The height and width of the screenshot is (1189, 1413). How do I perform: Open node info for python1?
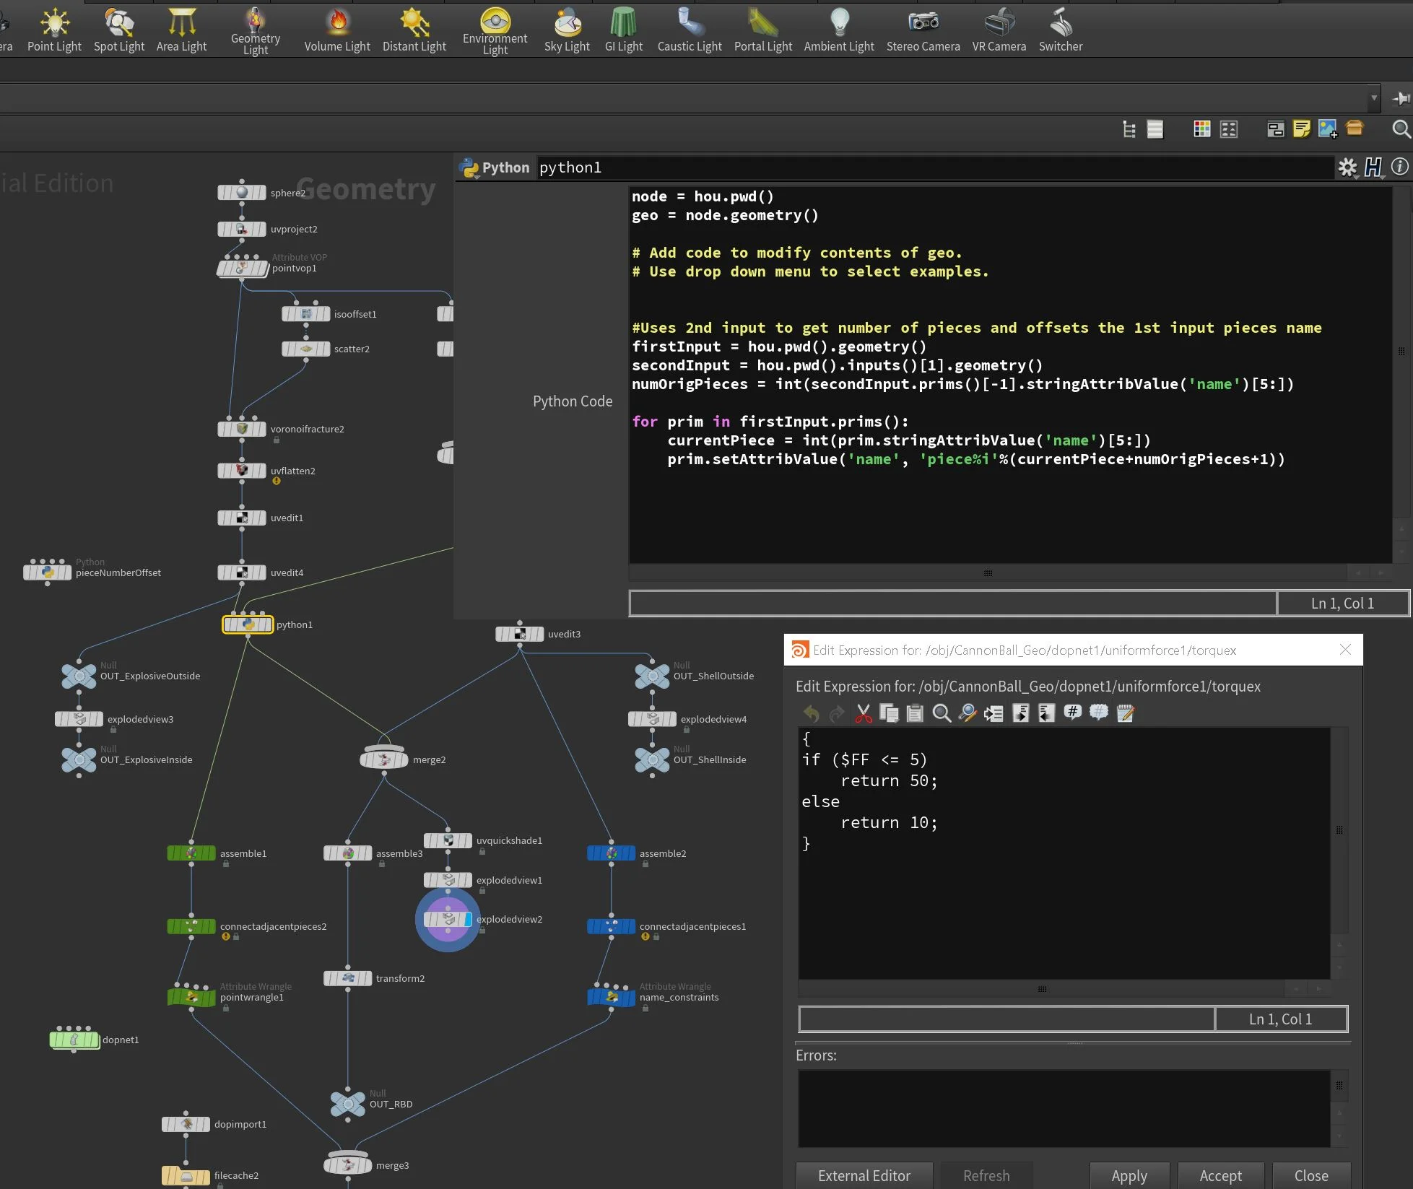coord(1399,167)
